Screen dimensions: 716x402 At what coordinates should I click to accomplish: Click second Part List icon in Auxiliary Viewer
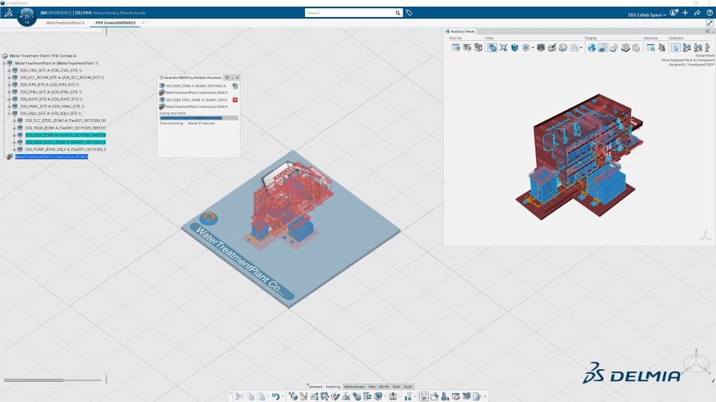tap(467, 48)
